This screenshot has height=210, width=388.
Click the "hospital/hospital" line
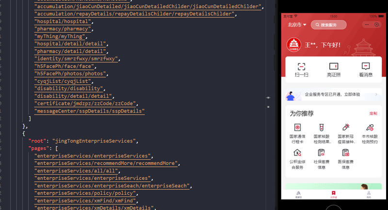click(x=64, y=21)
